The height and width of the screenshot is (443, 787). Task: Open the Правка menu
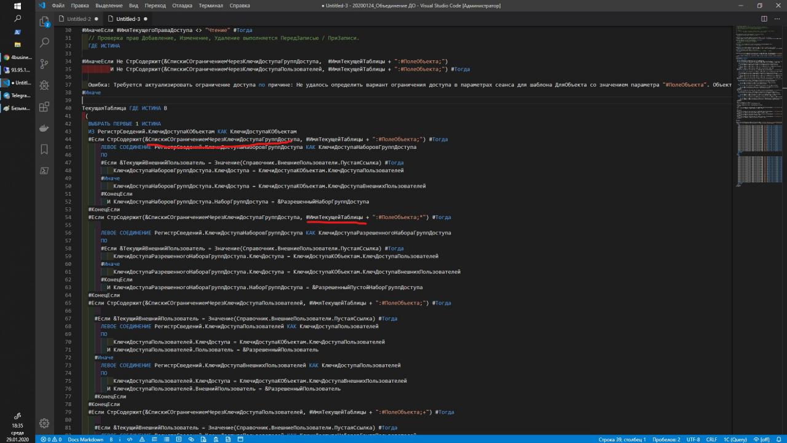pos(80,6)
